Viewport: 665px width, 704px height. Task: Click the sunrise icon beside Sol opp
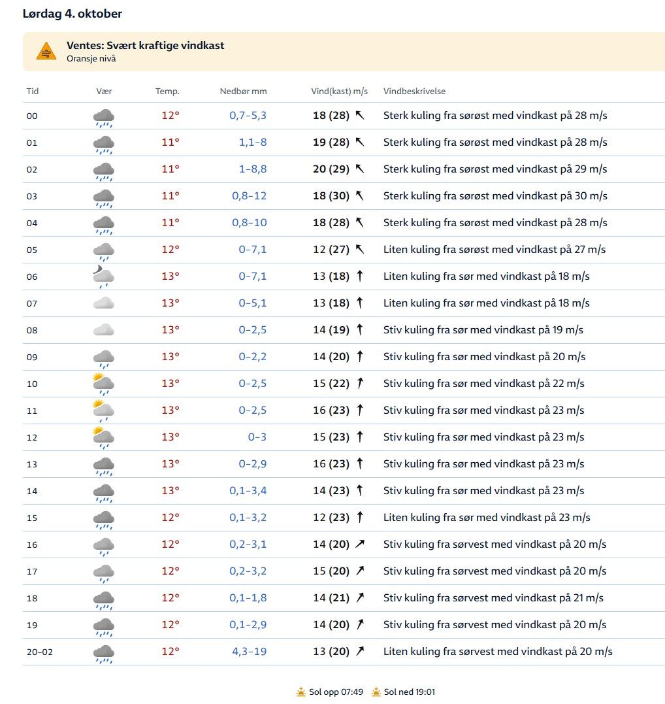(x=301, y=692)
